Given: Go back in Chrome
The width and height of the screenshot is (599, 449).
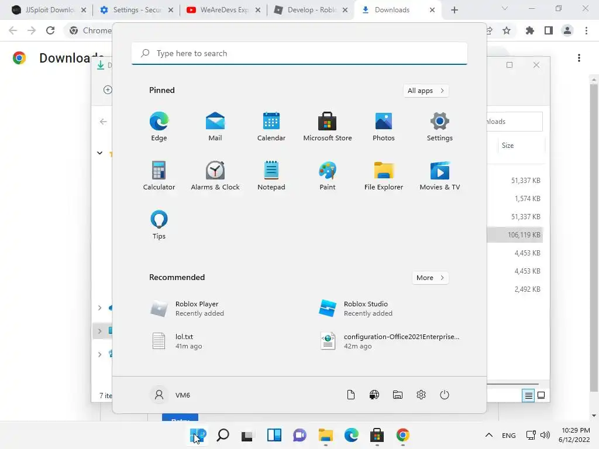Looking at the screenshot, I should click(x=13, y=30).
